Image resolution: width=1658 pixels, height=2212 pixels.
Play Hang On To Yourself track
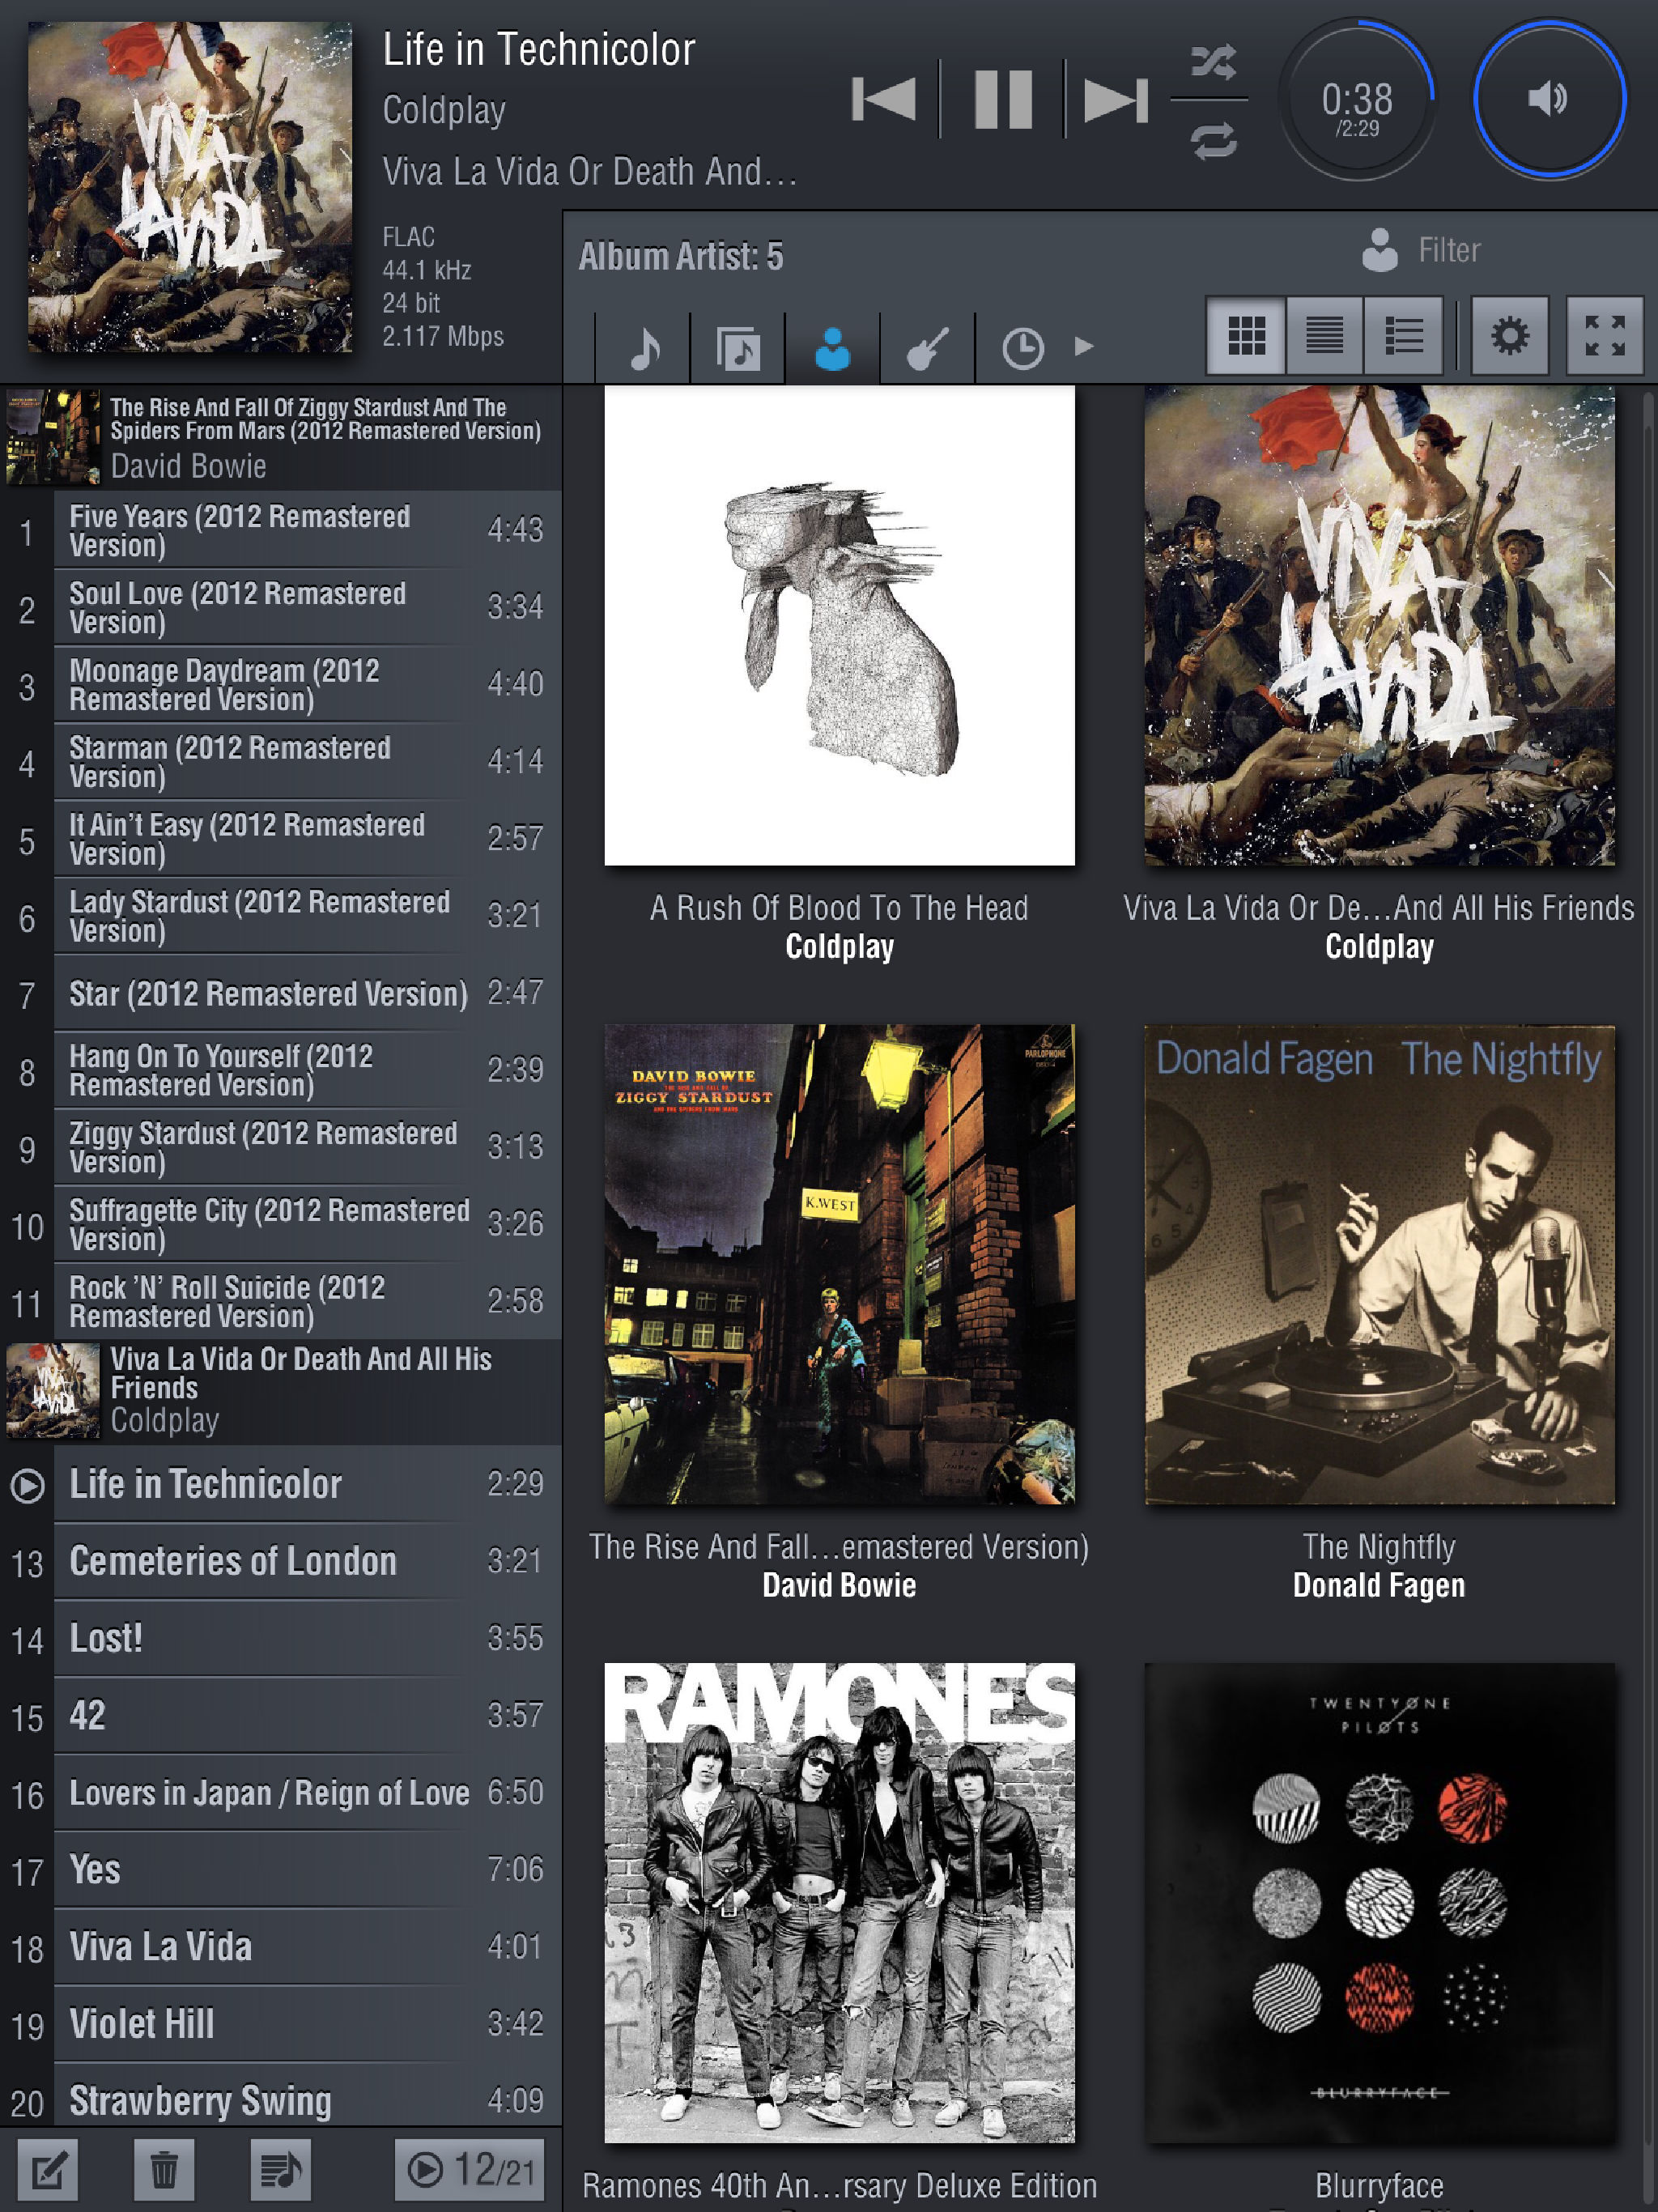[280, 1070]
